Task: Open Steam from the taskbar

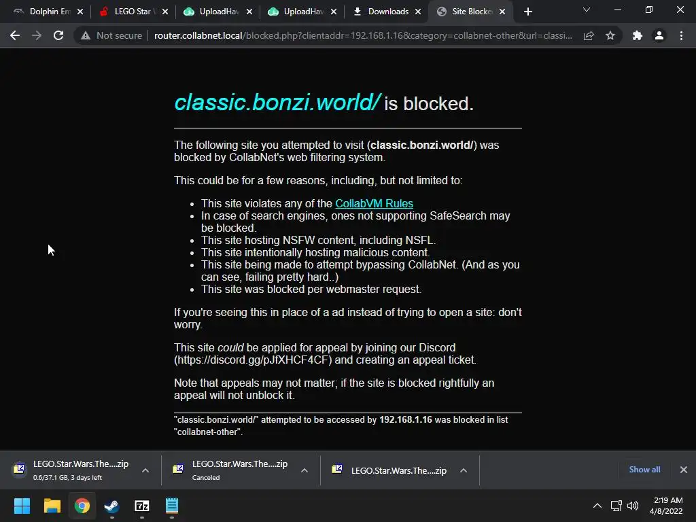Action: click(112, 506)
